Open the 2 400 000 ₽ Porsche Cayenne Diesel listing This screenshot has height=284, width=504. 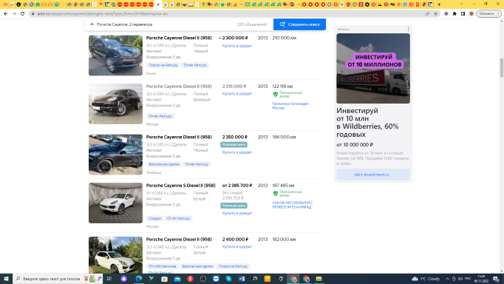point(179,240)
